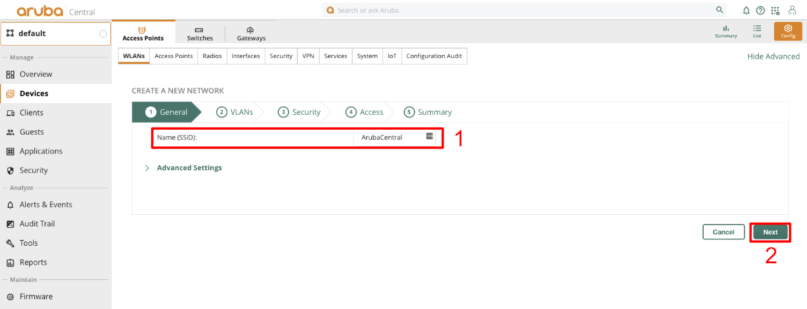Click the user profile icon
Screen dimensions: 807x309
click(x=792, y=10)
